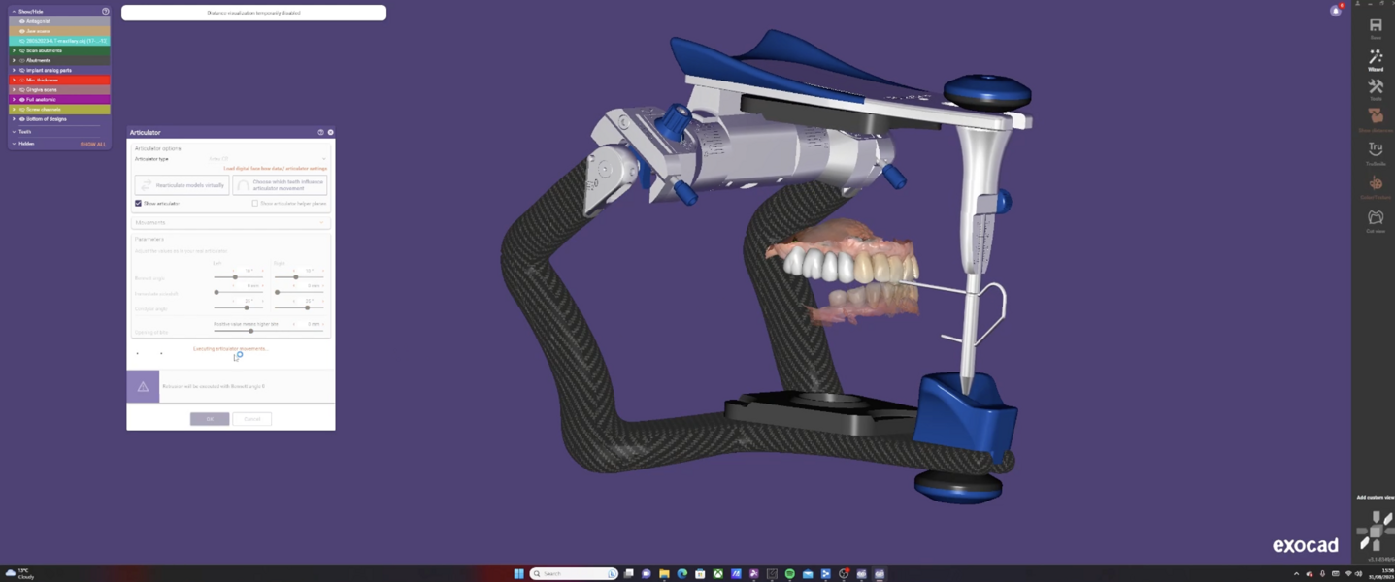Click the SHOW ALL link
Viewport: 1395px width, 582px height.
point(93,144)
